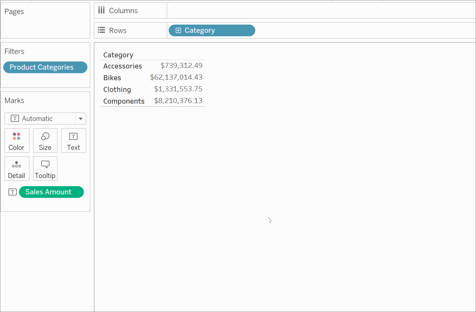Viewport: 476px width, 312px height.
Task: Open Tooltip on the Marks card
Action: (x=45, y=169)
